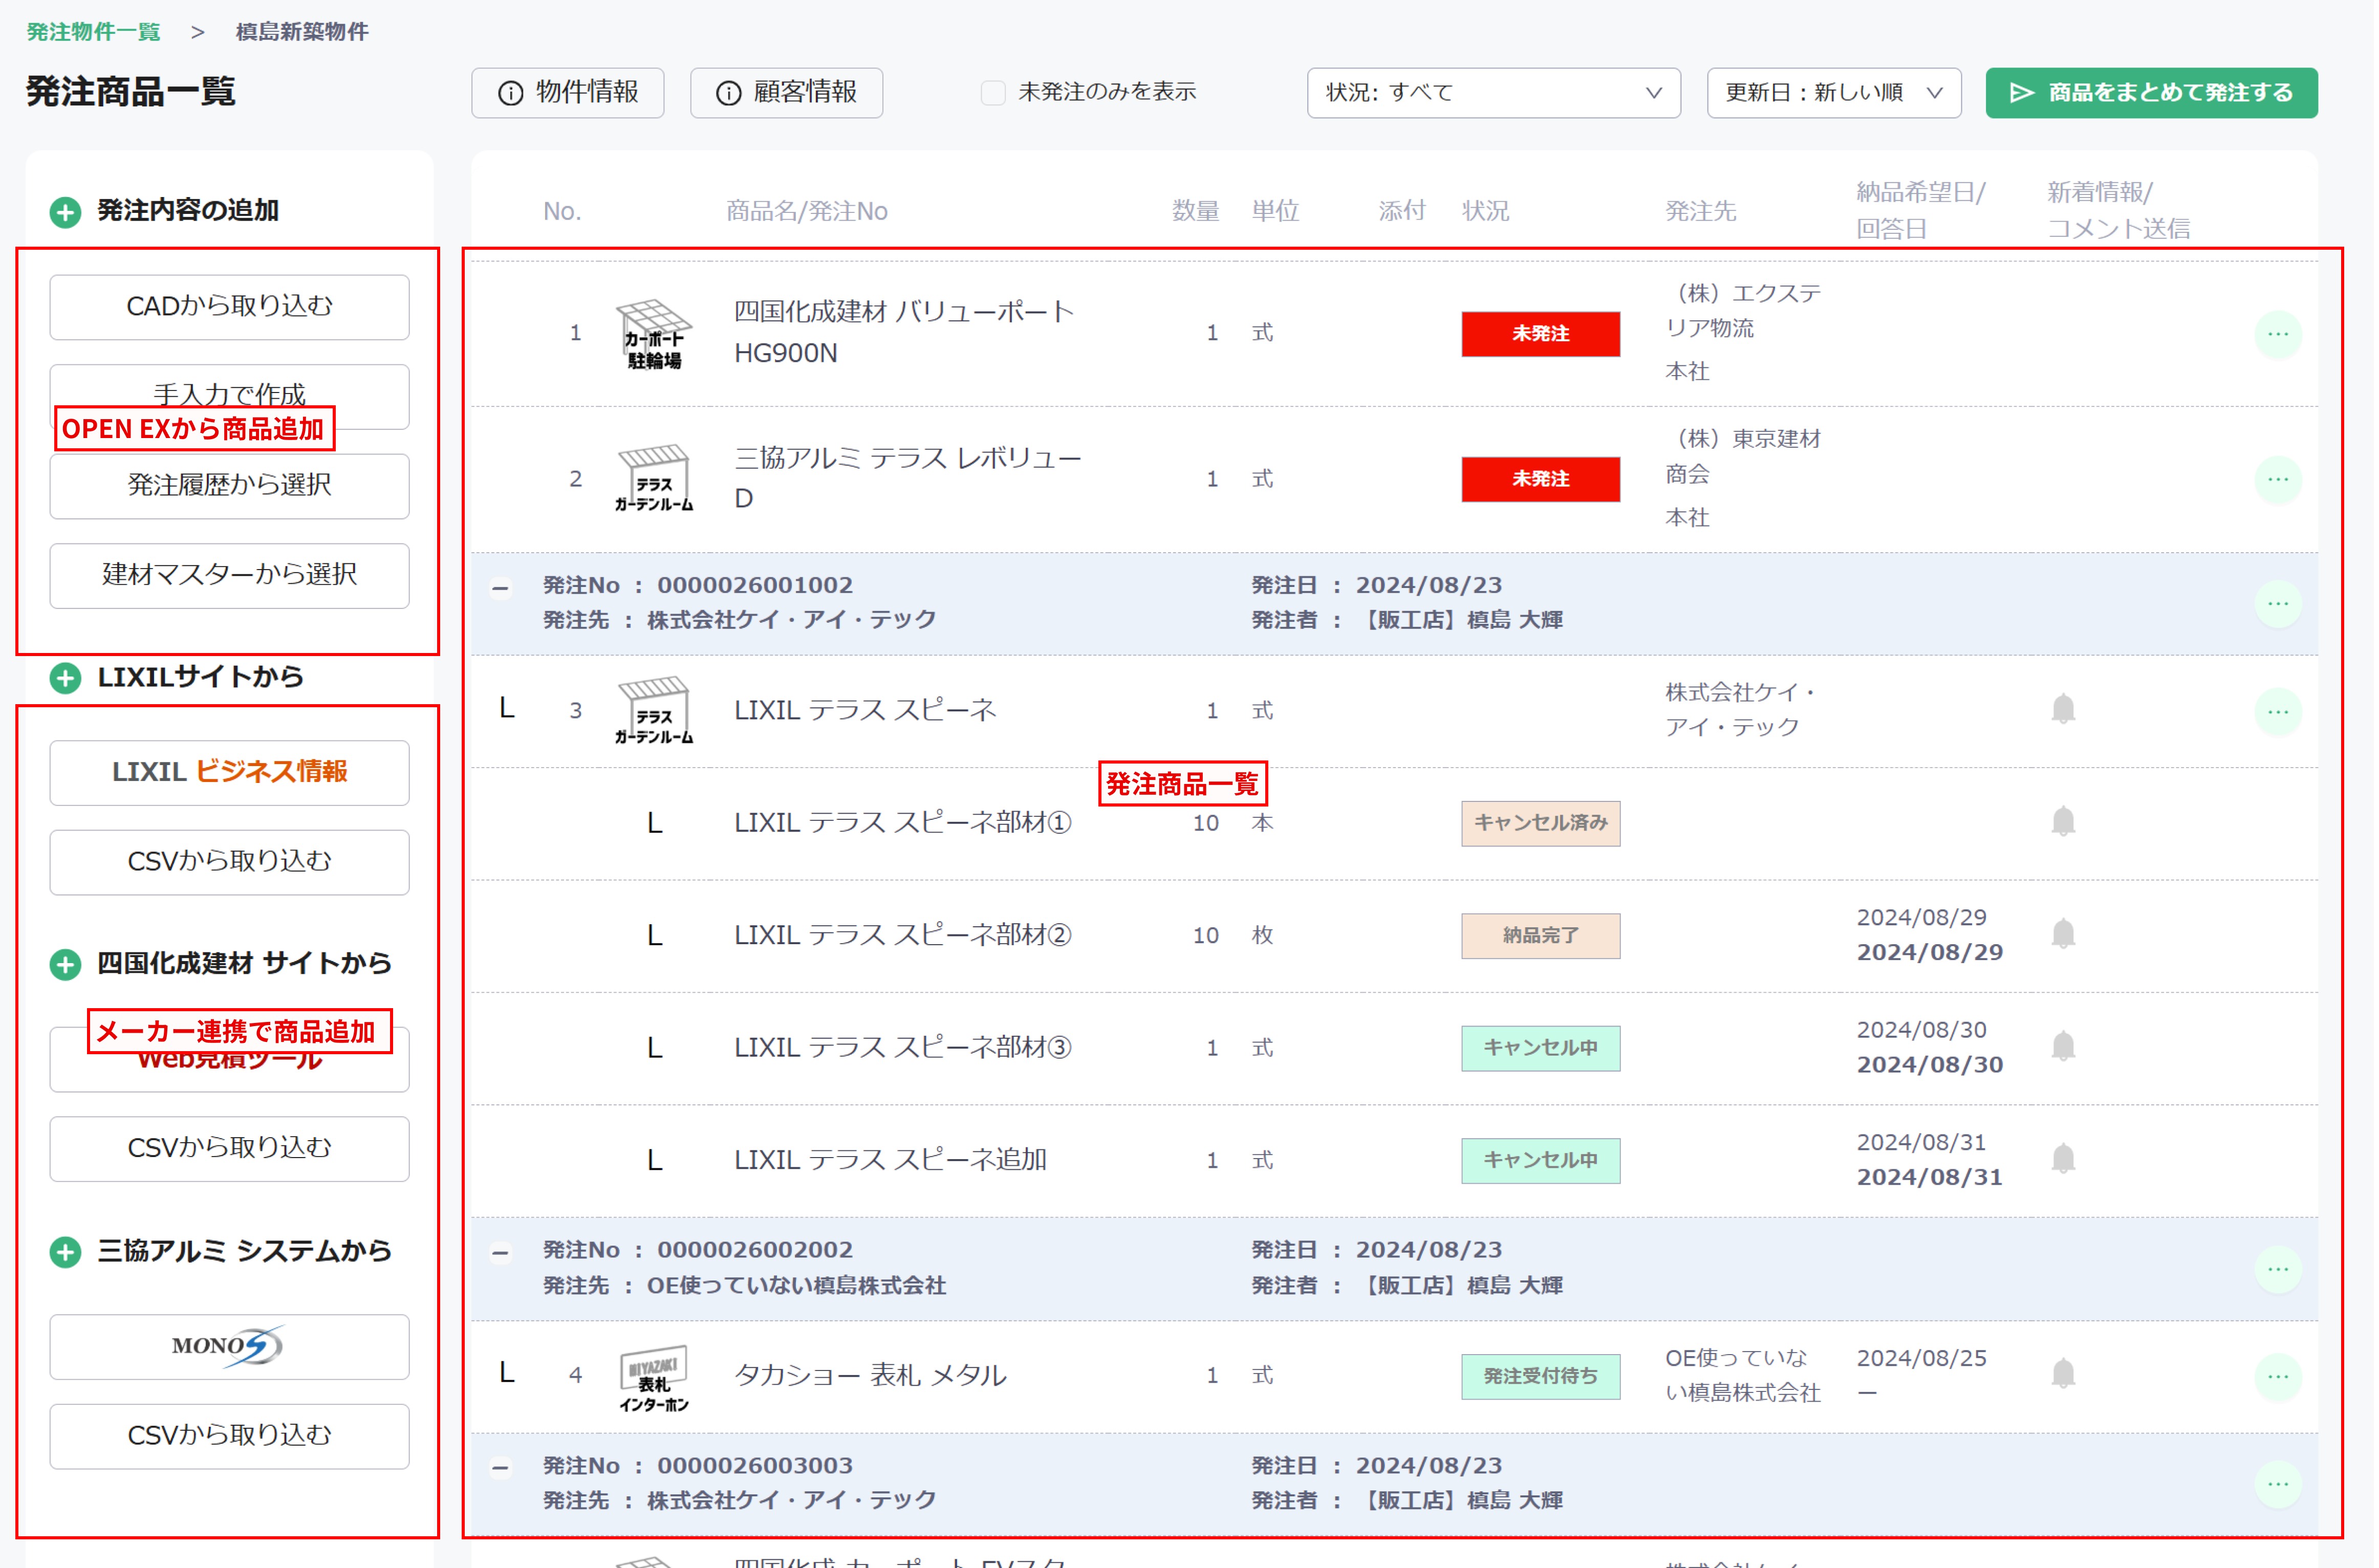Click 槙島新築物件 breadcrumb text
Screen dimensions: 2379x1568
click(x=301, y=32)
